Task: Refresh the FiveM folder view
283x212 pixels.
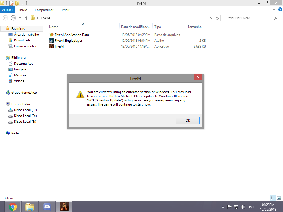Action: (x=217, y=18)
